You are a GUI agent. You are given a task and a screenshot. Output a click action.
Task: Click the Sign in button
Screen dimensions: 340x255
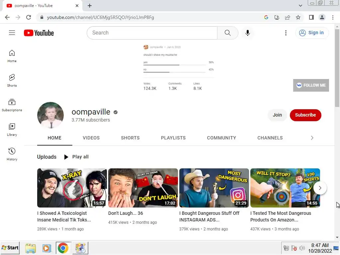click(x=312, y=33)
